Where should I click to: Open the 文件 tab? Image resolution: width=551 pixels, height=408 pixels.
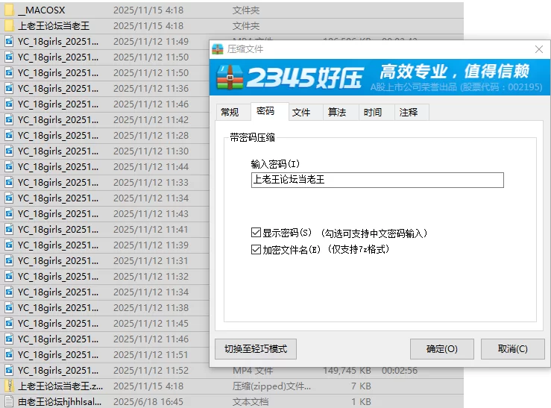301,113
